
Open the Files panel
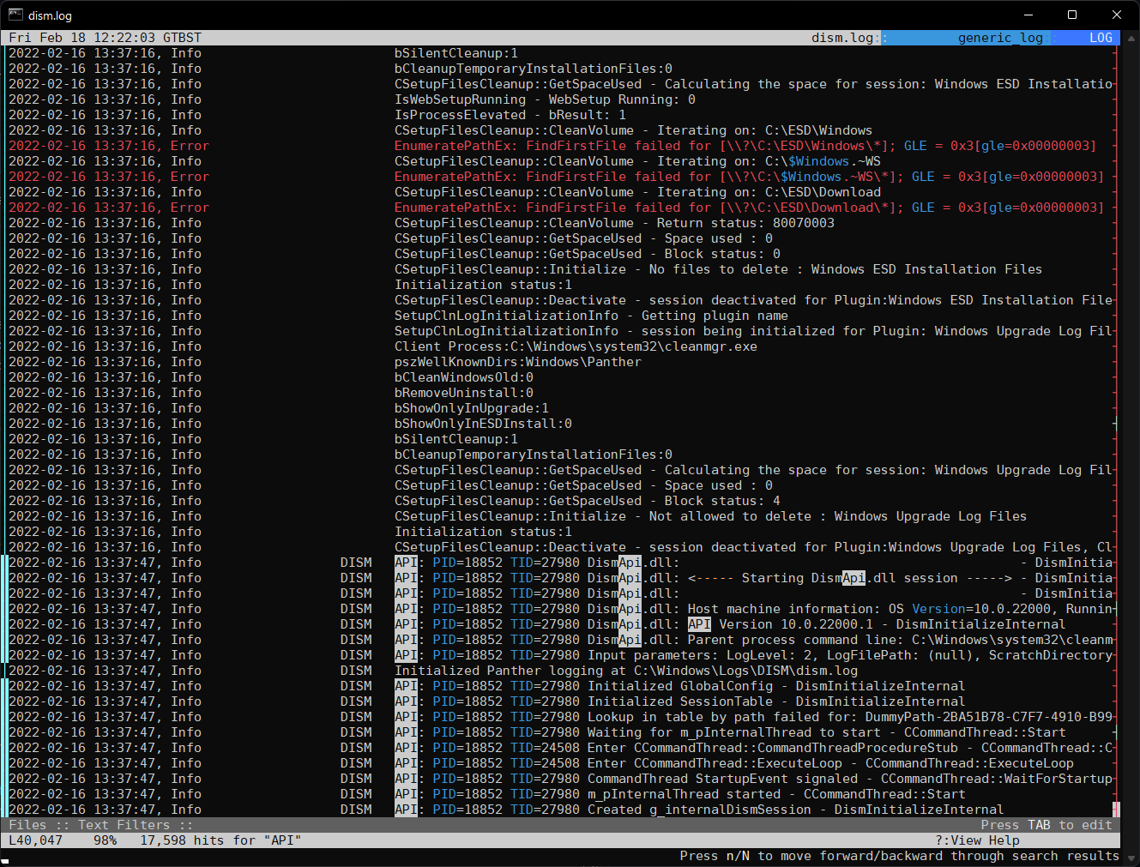coord(28,824)
